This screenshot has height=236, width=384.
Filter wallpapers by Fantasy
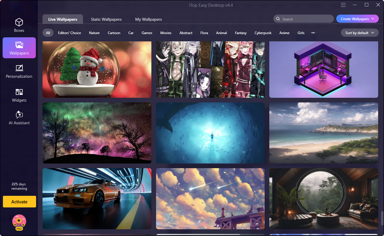[241, 33]
